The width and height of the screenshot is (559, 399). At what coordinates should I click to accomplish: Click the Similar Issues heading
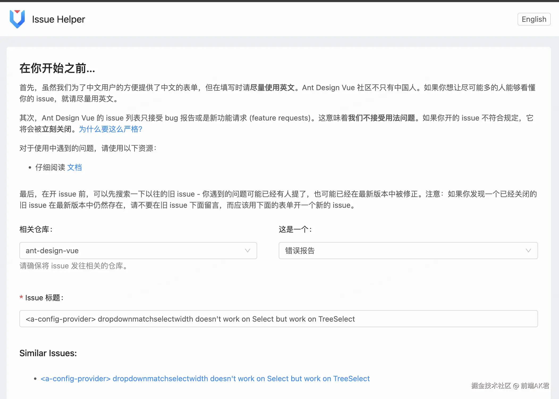pos(48,353)
